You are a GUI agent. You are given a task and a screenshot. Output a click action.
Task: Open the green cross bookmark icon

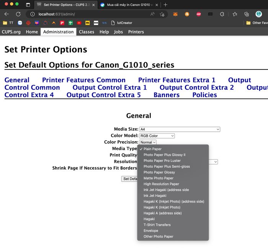[x=70, y=23]
